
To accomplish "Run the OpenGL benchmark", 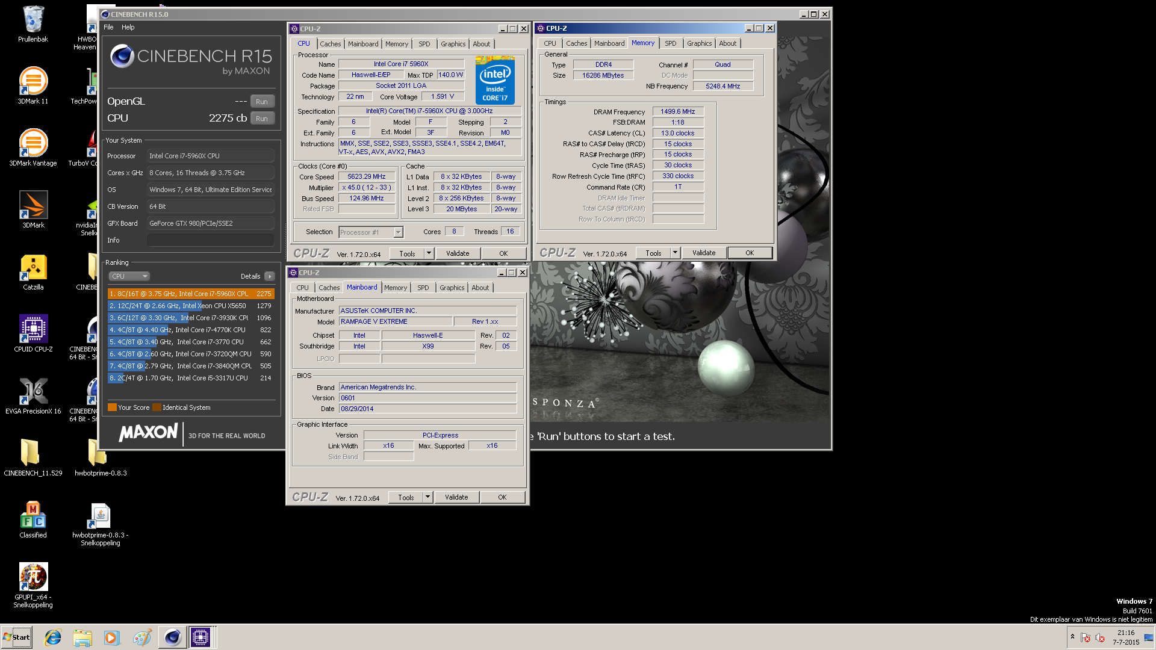I will 262,102.
